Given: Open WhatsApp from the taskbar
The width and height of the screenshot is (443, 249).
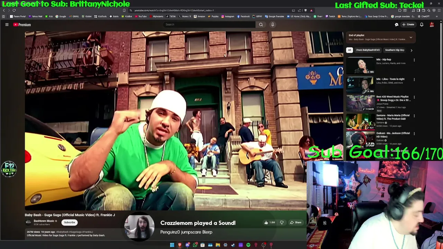Looking at the screenshot, I should [195, 245].
